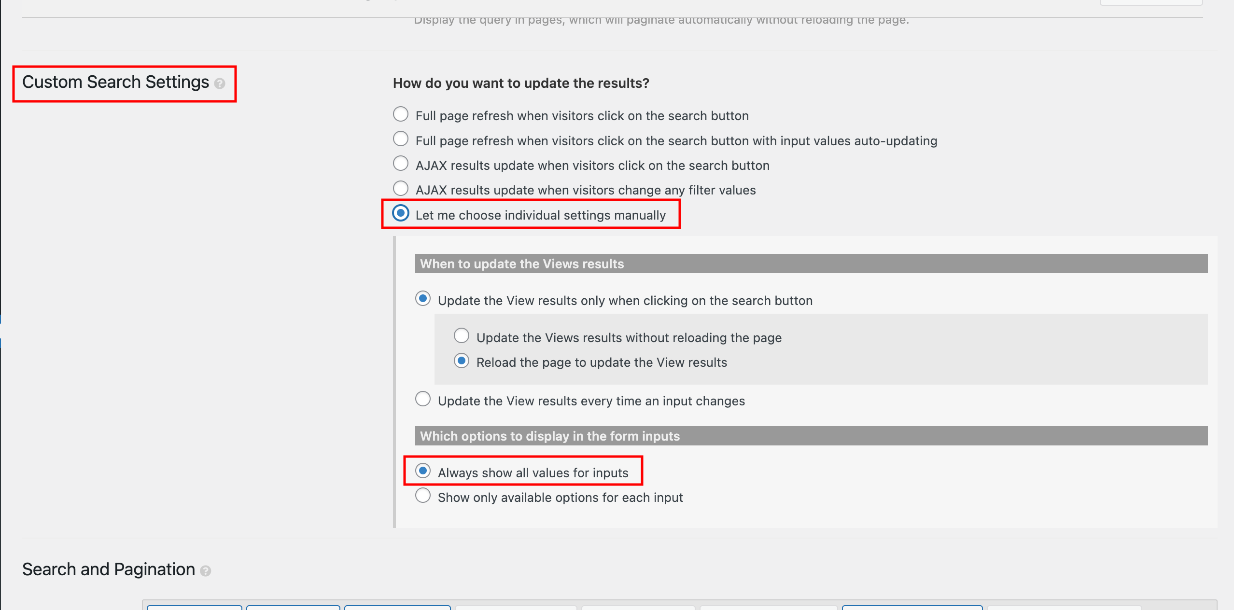Click Which options to display in form inputs bar
This screenshot has height=610, width=1234.
coord(811,436)
